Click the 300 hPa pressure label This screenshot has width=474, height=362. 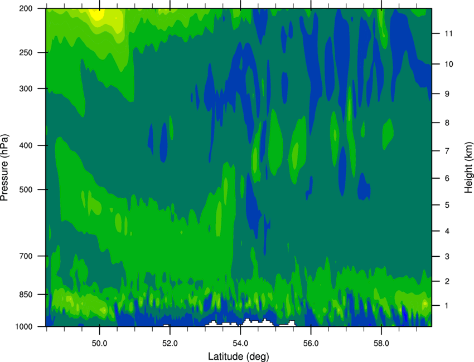tap(26, 89)
